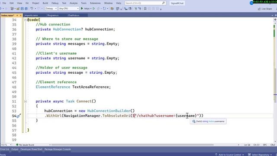Open the Build menu
This screenshot has width=277, height=156.
[x=45, y=3]
